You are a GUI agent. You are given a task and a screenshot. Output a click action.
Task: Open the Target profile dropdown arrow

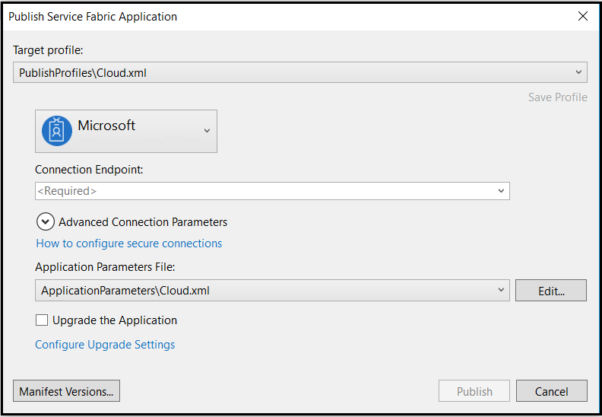click(580, 72)
